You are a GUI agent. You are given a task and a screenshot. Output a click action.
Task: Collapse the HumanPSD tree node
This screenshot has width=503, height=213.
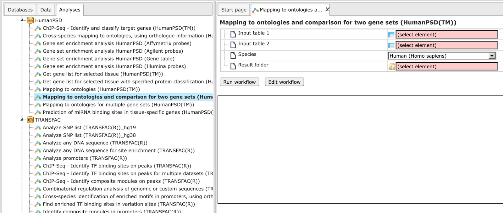tap(22, 20)
